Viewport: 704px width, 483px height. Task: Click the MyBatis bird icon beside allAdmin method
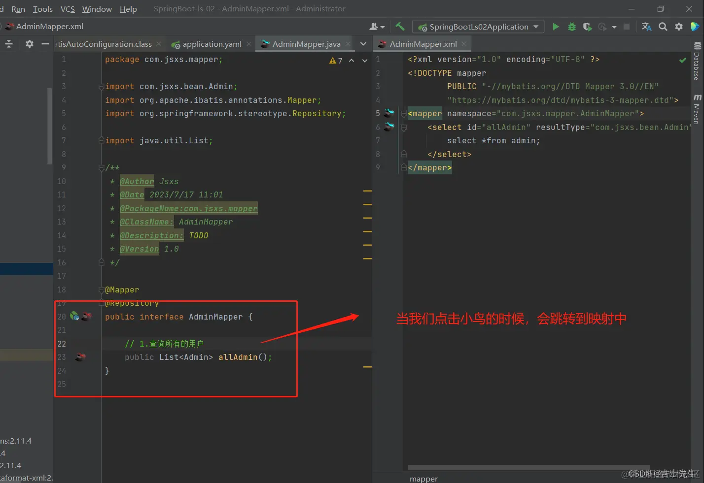[80, 357]
